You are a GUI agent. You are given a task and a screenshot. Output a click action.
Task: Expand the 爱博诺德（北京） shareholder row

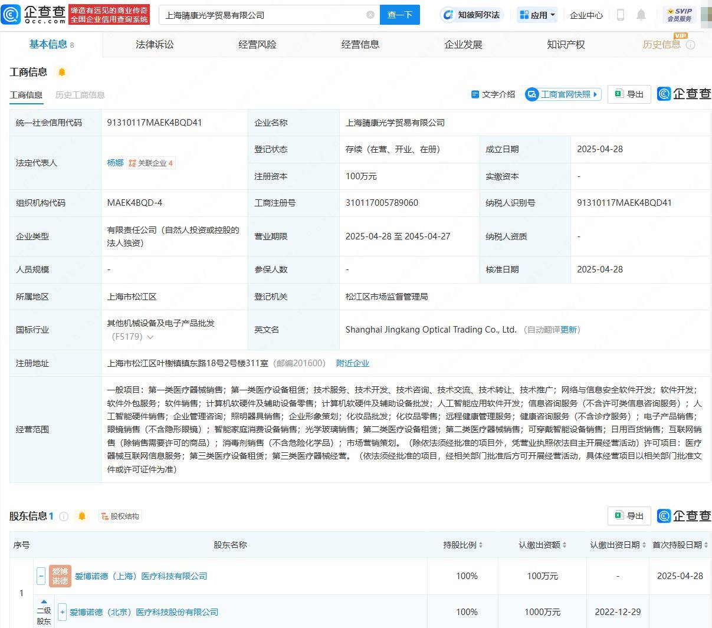tap(62, 612)
